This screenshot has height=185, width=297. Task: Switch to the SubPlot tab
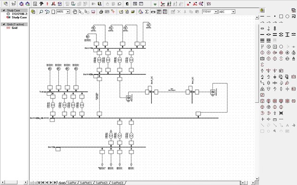72,183
